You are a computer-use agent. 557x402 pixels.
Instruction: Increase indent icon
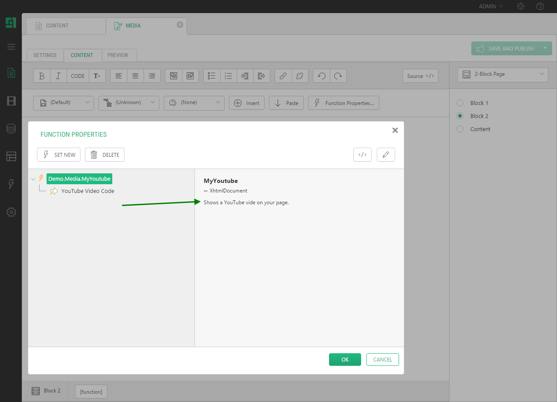tap(262, 76)
